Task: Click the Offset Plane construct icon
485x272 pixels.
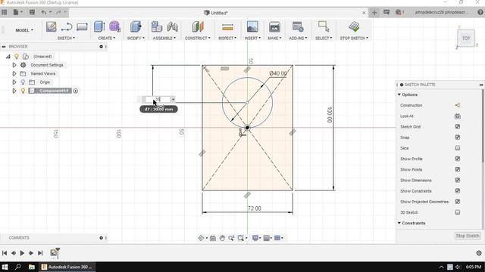Action: 198,27
